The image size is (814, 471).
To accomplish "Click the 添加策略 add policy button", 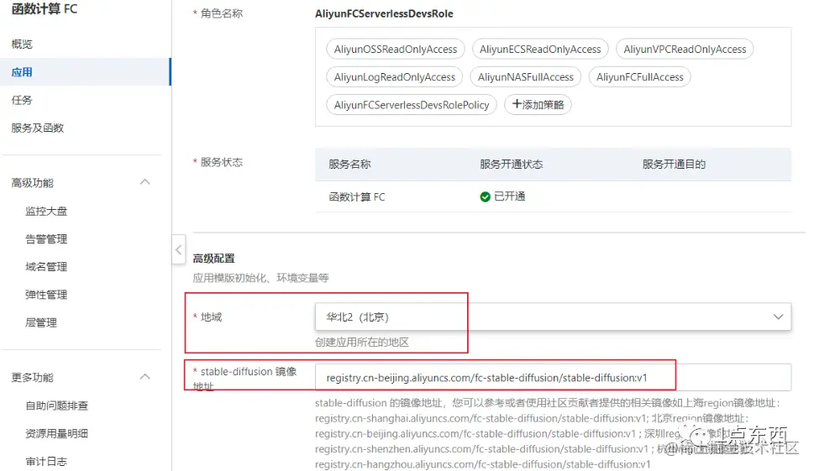I will 538,105.
